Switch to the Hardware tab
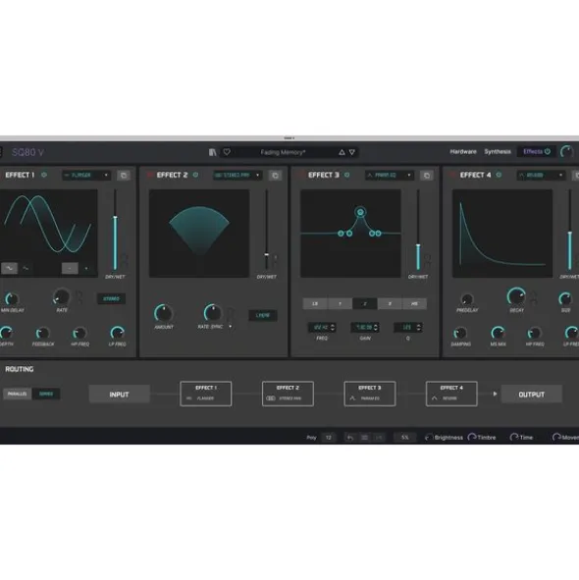The image size is (579, 580). (463, 152)
